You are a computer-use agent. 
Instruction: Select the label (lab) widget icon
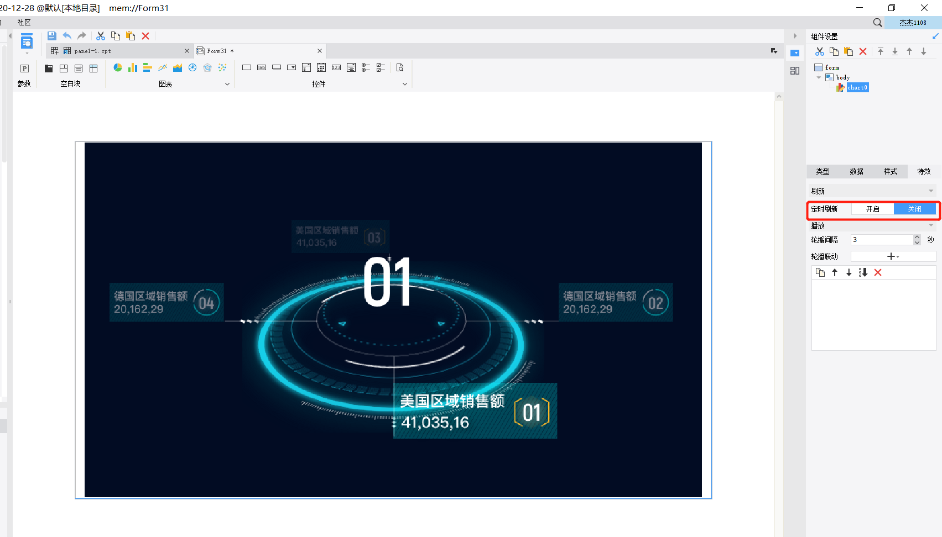point(262,67)
